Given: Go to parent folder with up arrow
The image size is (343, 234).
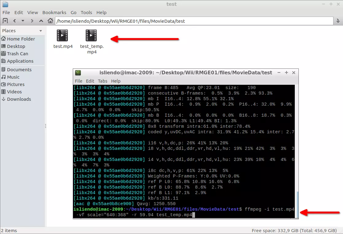Looking at the screenshot, I should 41,21.
